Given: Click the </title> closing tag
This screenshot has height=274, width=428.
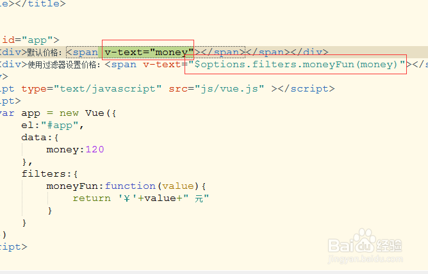Looking at the screenshot, I should pos(40,4).
